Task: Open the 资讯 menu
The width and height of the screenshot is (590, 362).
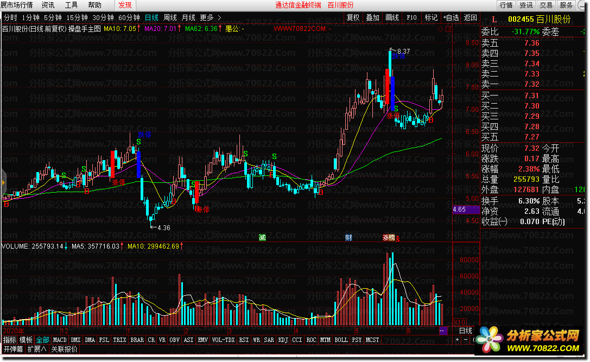Action: point(48,5)
